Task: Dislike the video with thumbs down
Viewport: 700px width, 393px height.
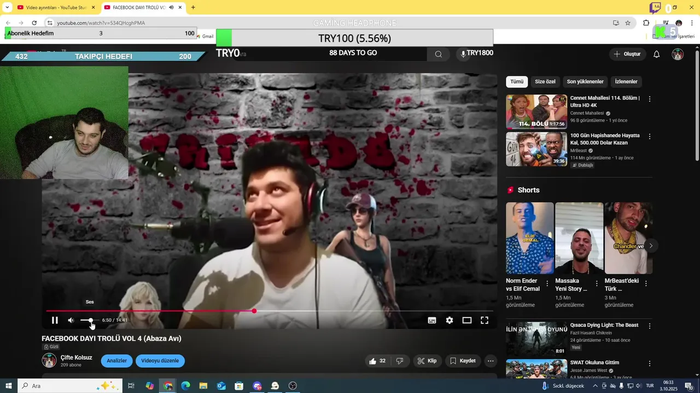Action: (x=400, y=361)
